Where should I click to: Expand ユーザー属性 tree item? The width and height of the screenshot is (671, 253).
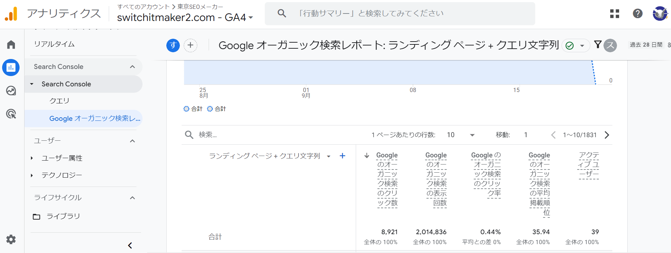point(32,158)
